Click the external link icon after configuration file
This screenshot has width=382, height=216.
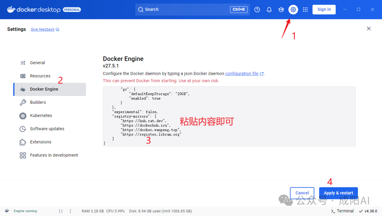click(262, 74)
